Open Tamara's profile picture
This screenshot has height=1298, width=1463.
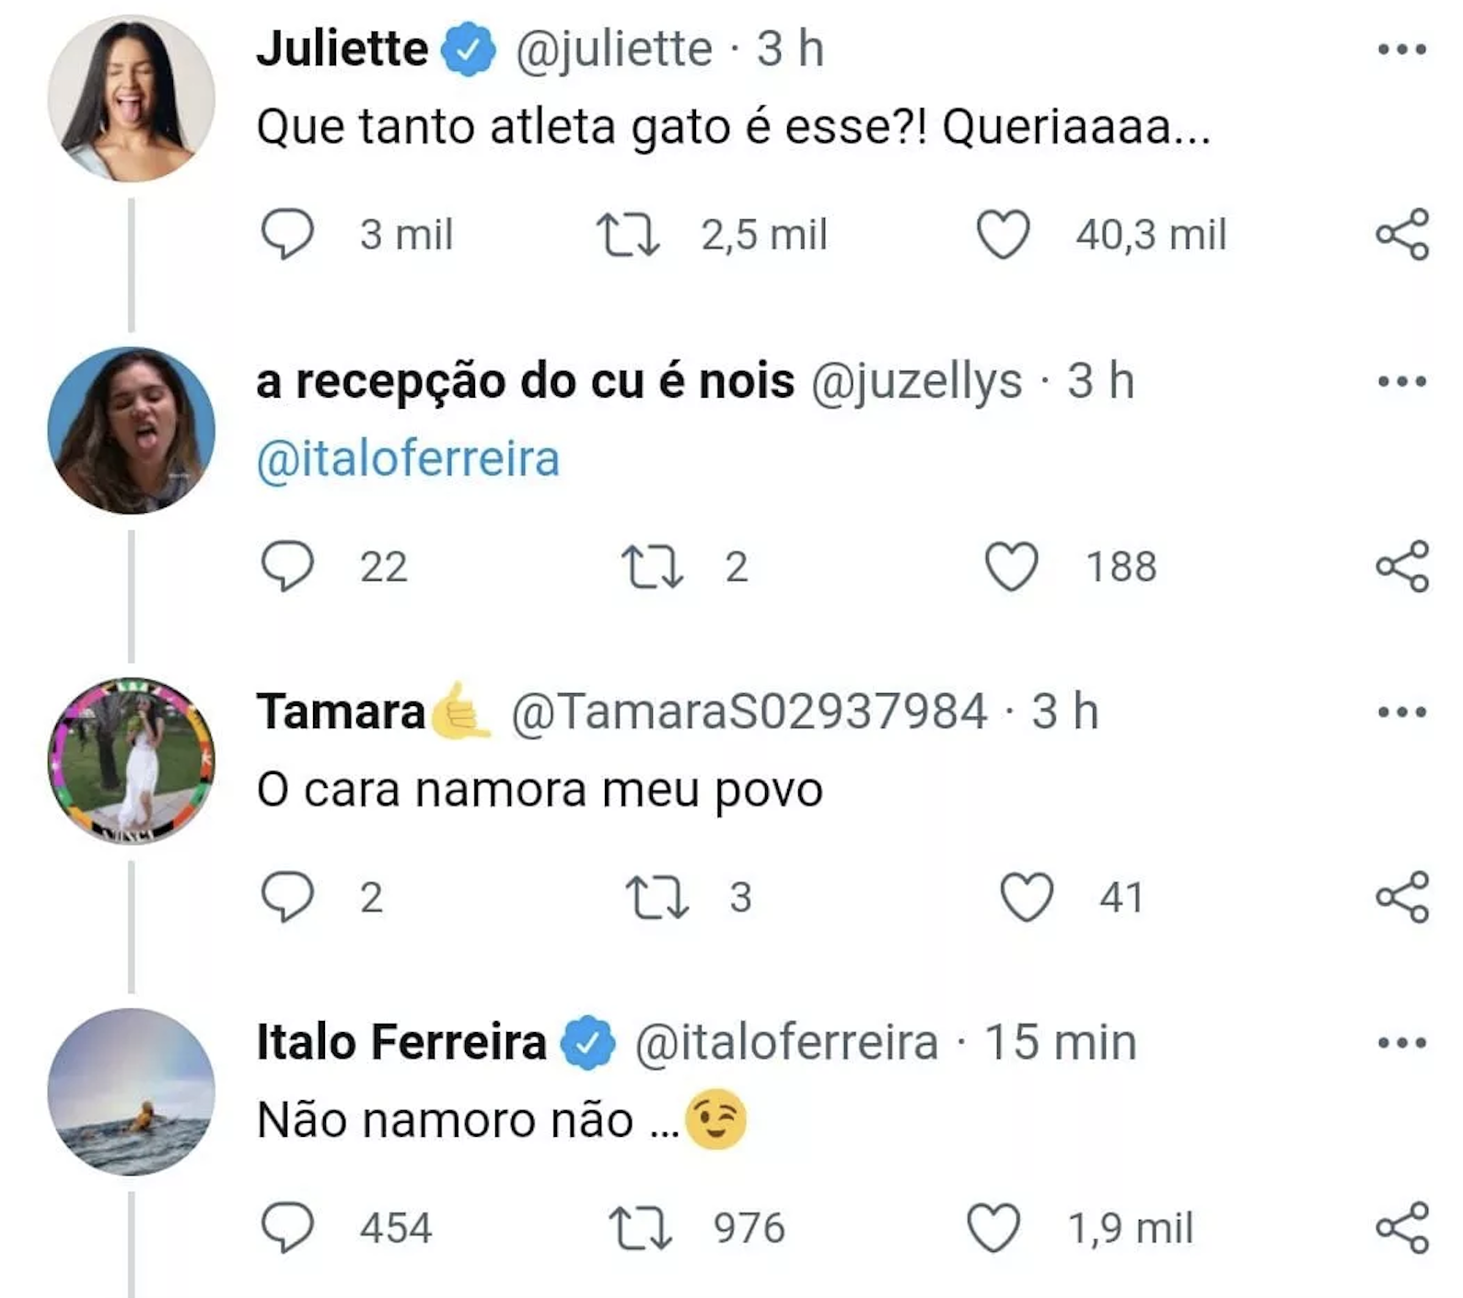click(x=131, y=760)
